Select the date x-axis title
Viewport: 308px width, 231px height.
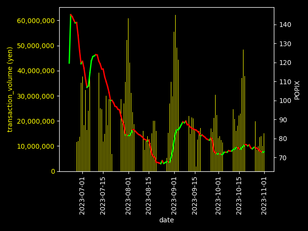[x=167, y=220]
